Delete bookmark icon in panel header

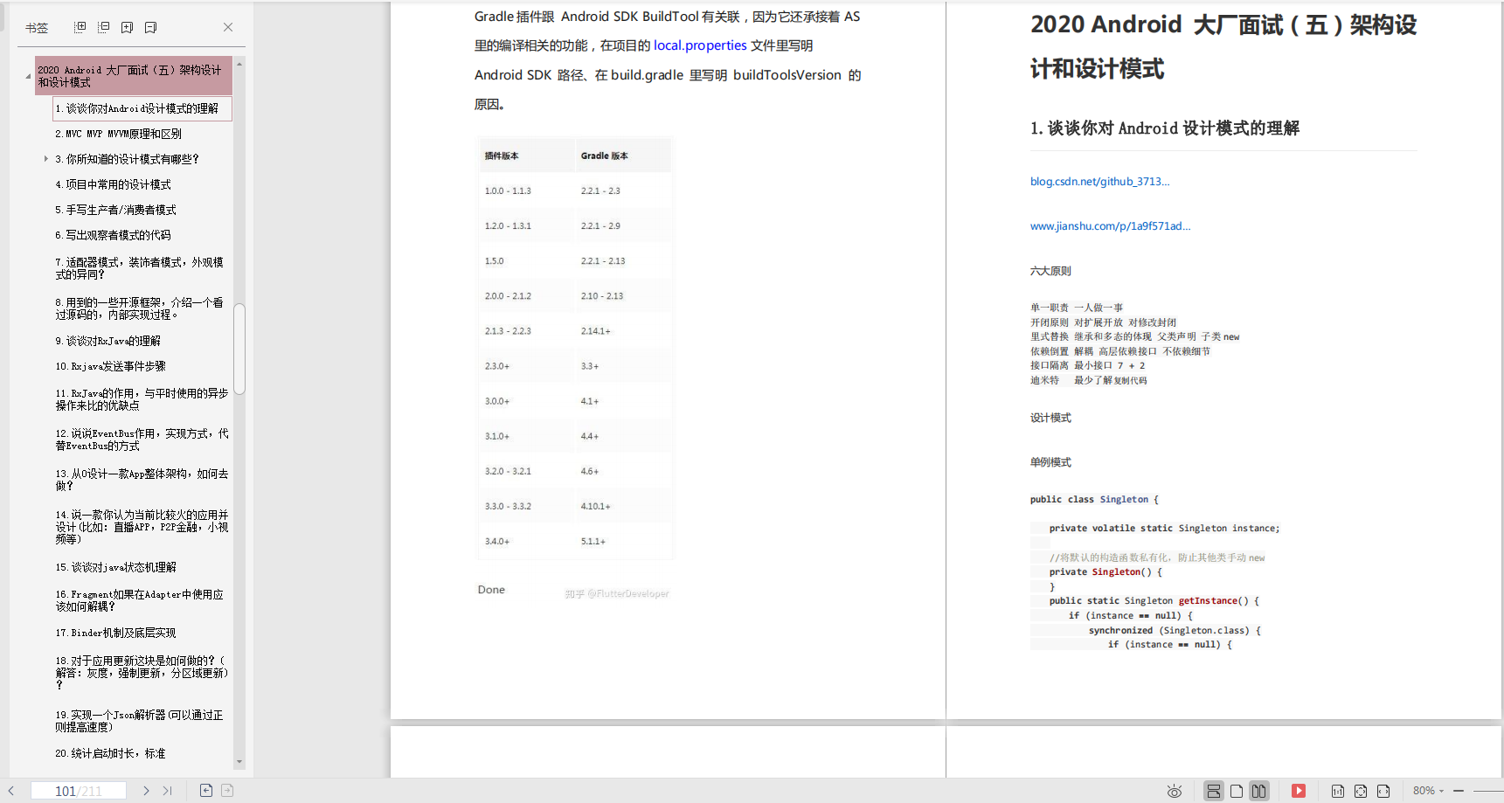tap(150, 27)
